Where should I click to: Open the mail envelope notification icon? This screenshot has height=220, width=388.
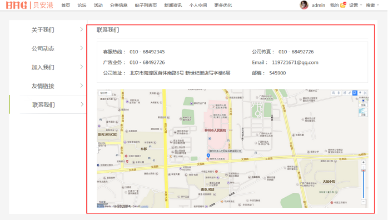click(x=343, y=5)
